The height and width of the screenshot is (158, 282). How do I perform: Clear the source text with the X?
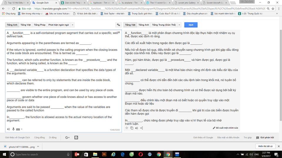pyautogui.click(x=119, y=32)
